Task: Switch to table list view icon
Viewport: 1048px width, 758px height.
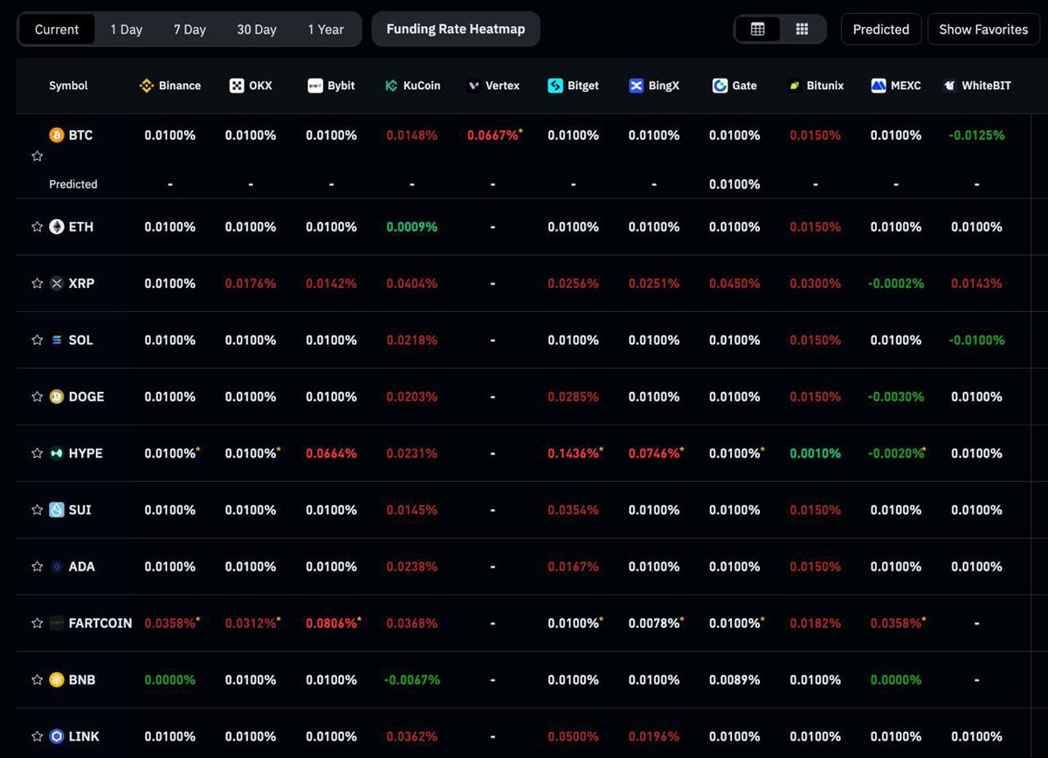Action: [758, 29]
